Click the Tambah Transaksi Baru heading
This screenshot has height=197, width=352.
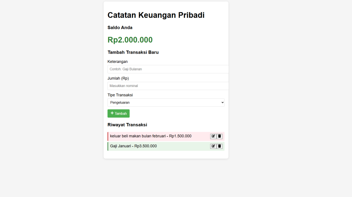click(x=133, y=52)
